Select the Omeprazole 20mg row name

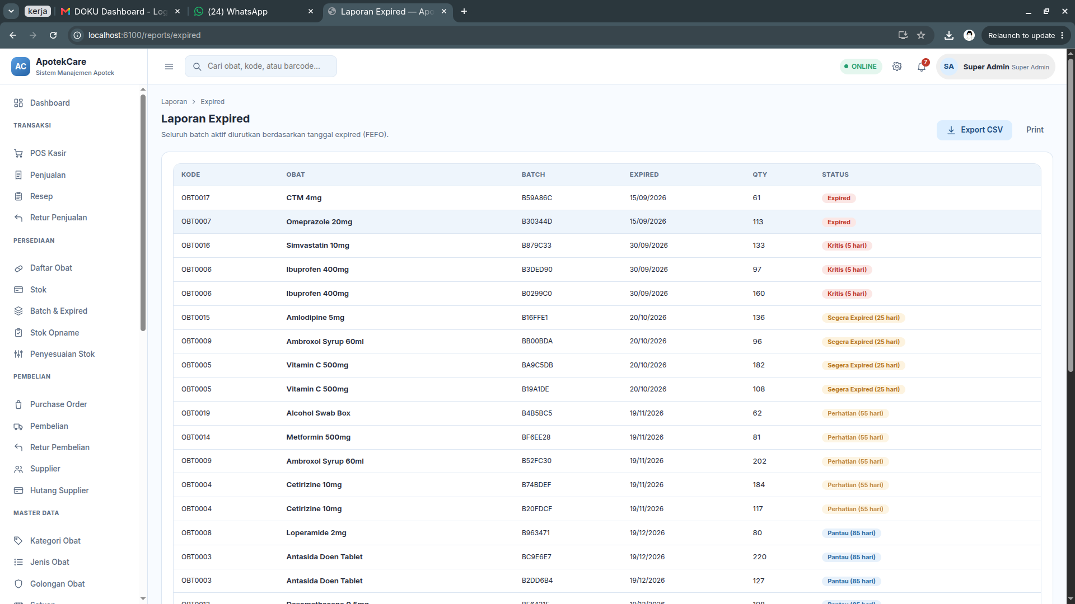click(319, 222)
